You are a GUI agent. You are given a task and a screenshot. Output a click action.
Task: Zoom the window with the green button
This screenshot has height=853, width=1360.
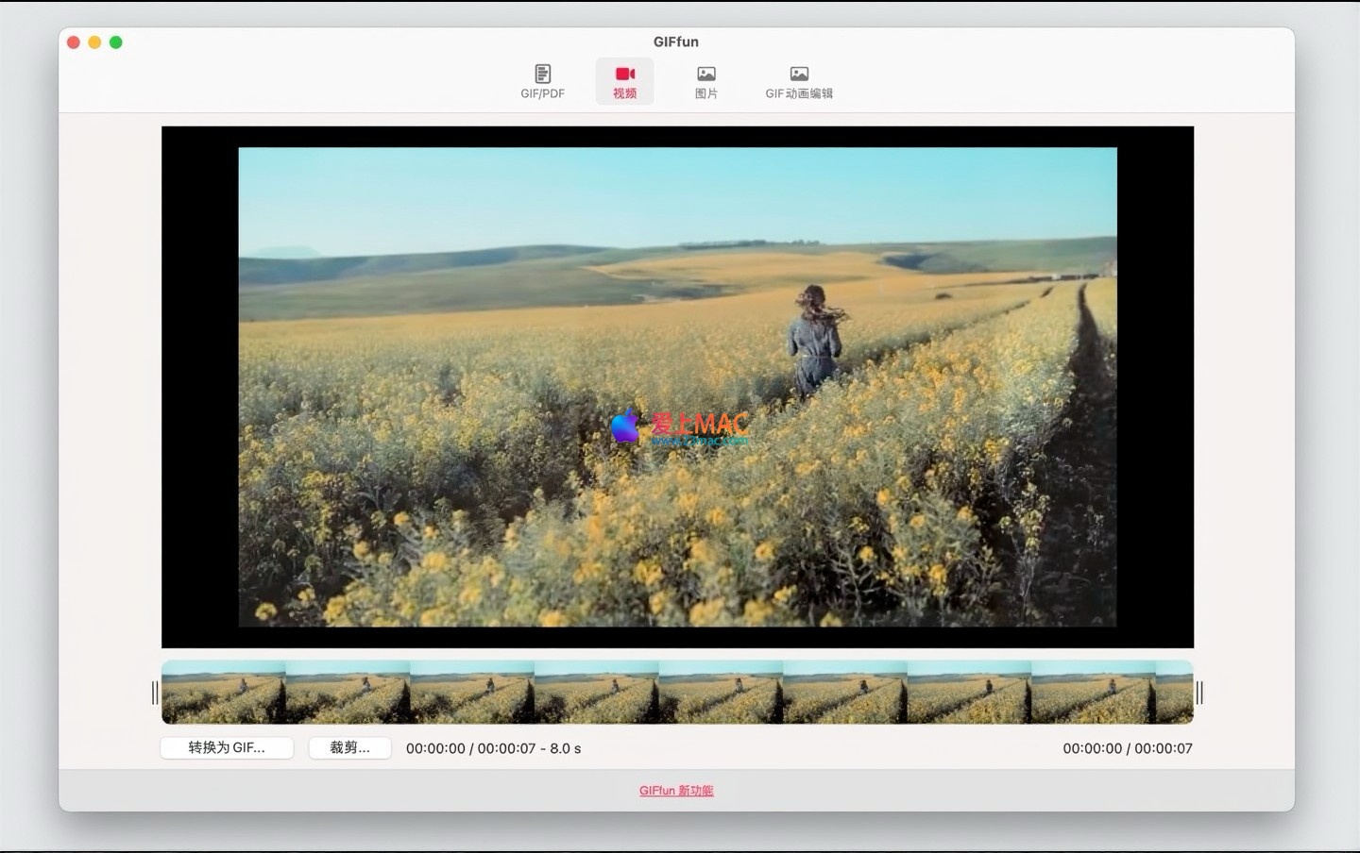tap(116, 42)
